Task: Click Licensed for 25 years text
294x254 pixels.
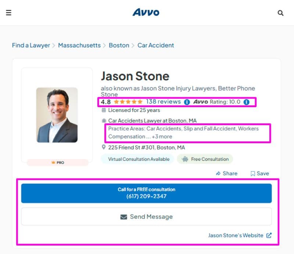Action: 134,110
